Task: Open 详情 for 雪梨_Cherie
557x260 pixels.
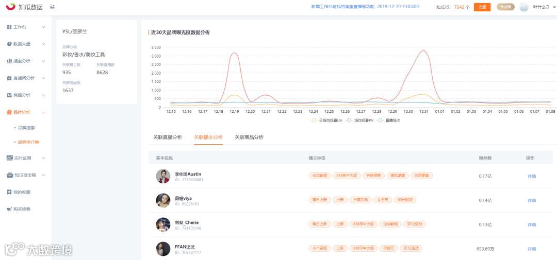Action: tap(532, 224)
